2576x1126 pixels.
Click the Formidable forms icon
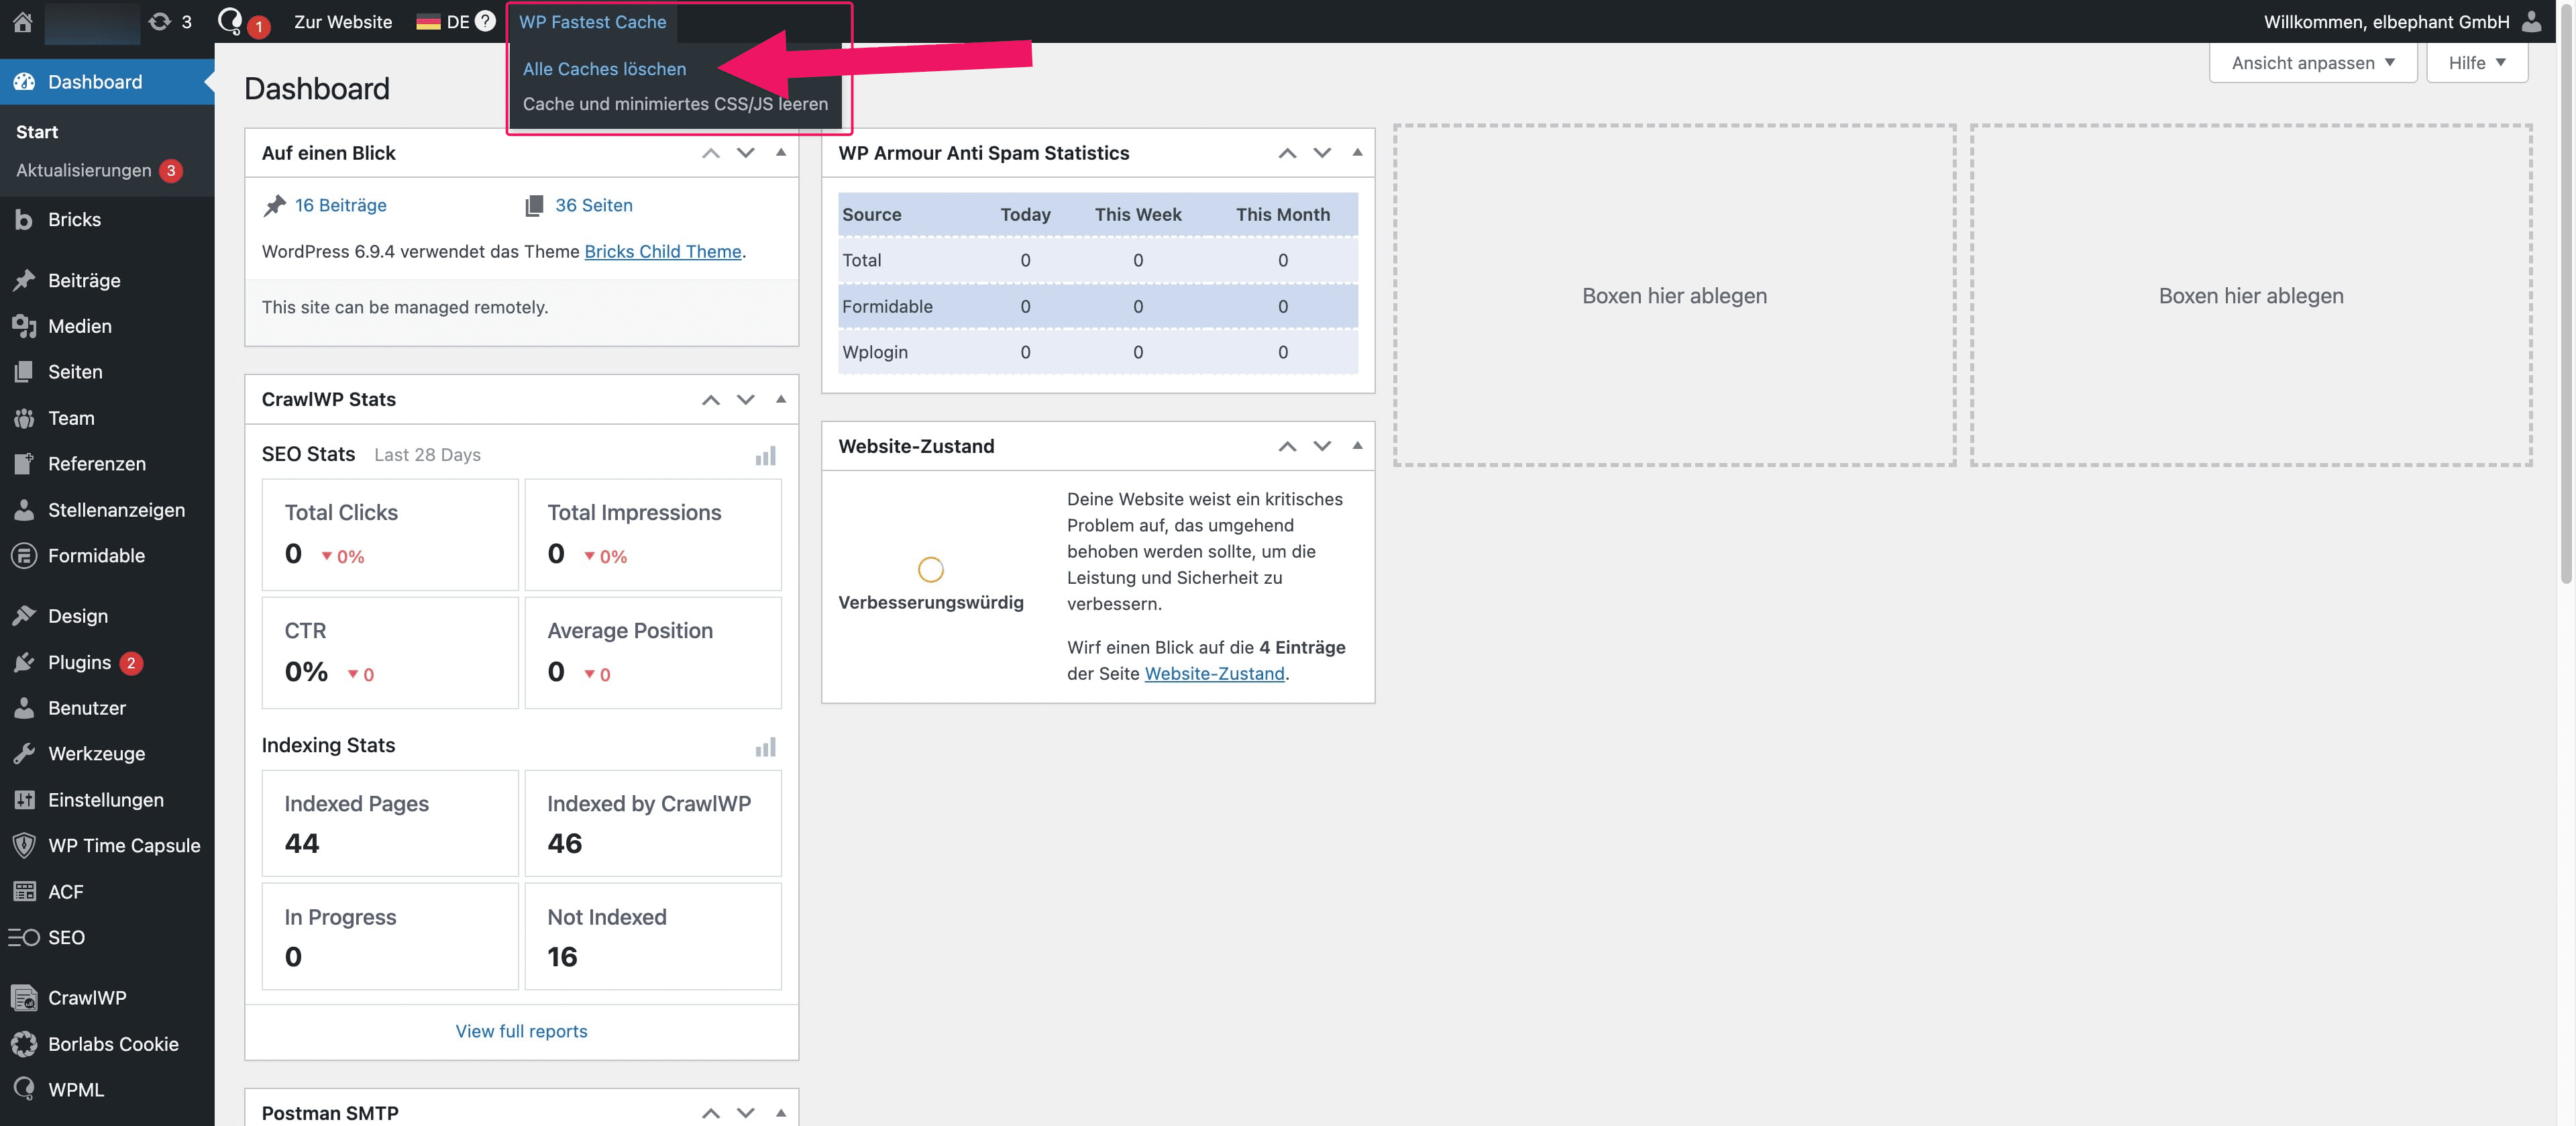[24, 555]
